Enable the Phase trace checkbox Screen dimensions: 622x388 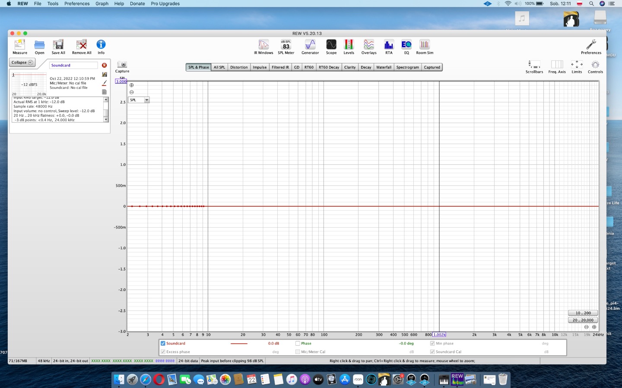298,344
